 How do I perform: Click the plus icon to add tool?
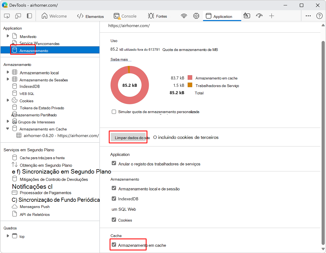click(271, 16)
